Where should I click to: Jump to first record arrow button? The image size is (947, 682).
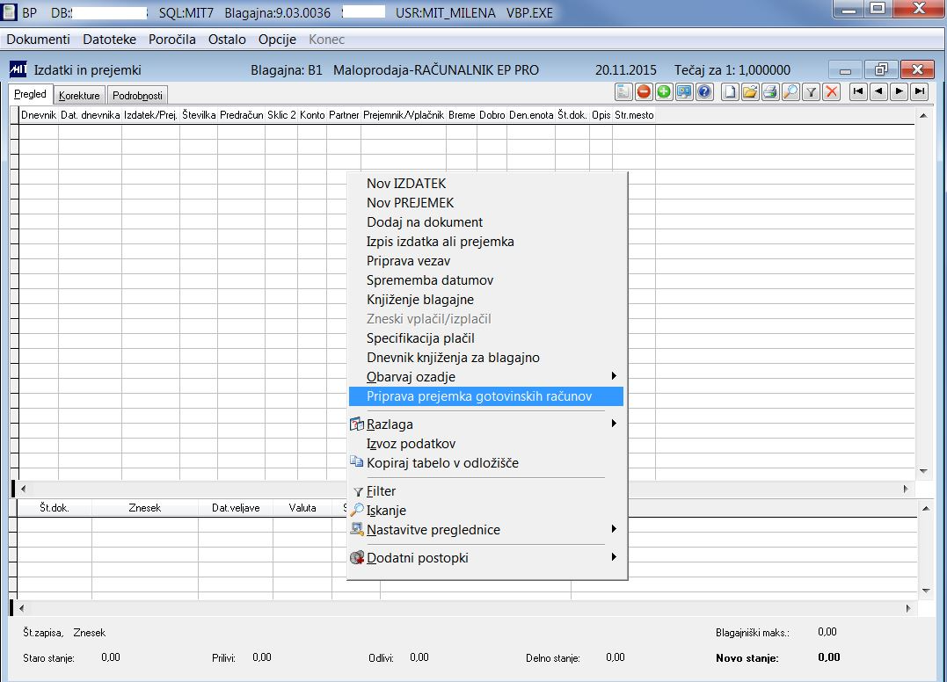[858, 91]
